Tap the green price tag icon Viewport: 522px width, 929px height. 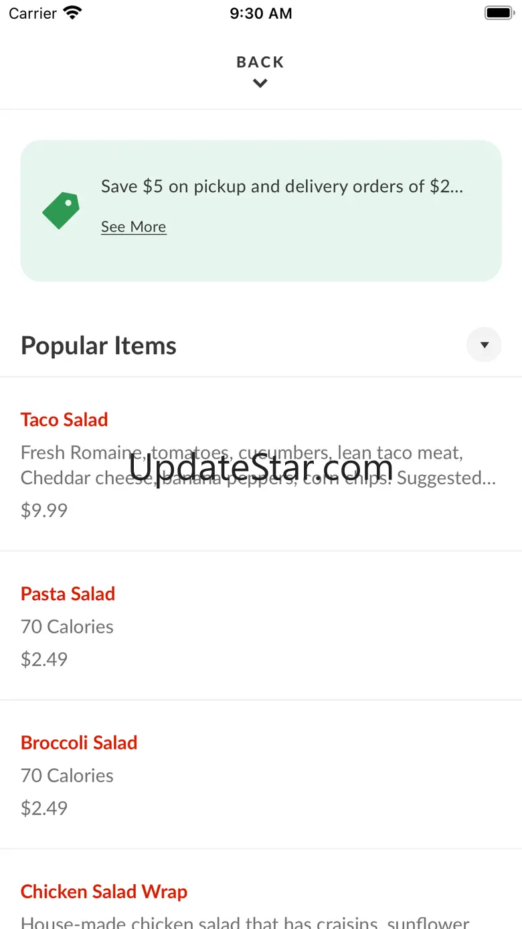61,210
